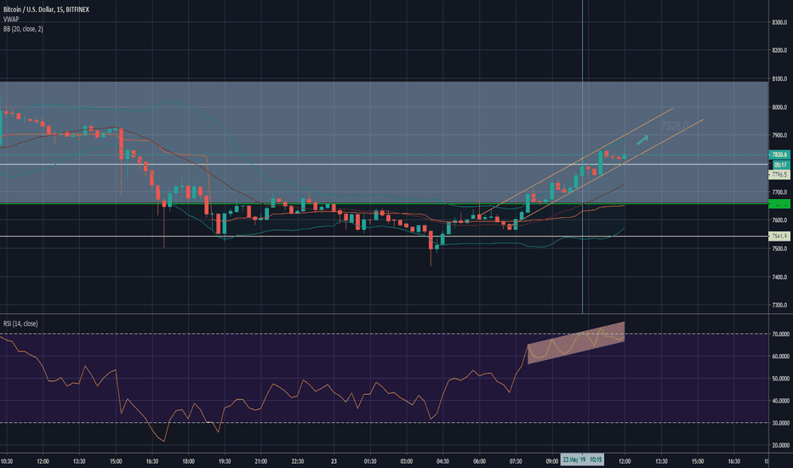The image size is (793, 468).
Task: Select the VWAP indicator label
Action: point(11,20)
